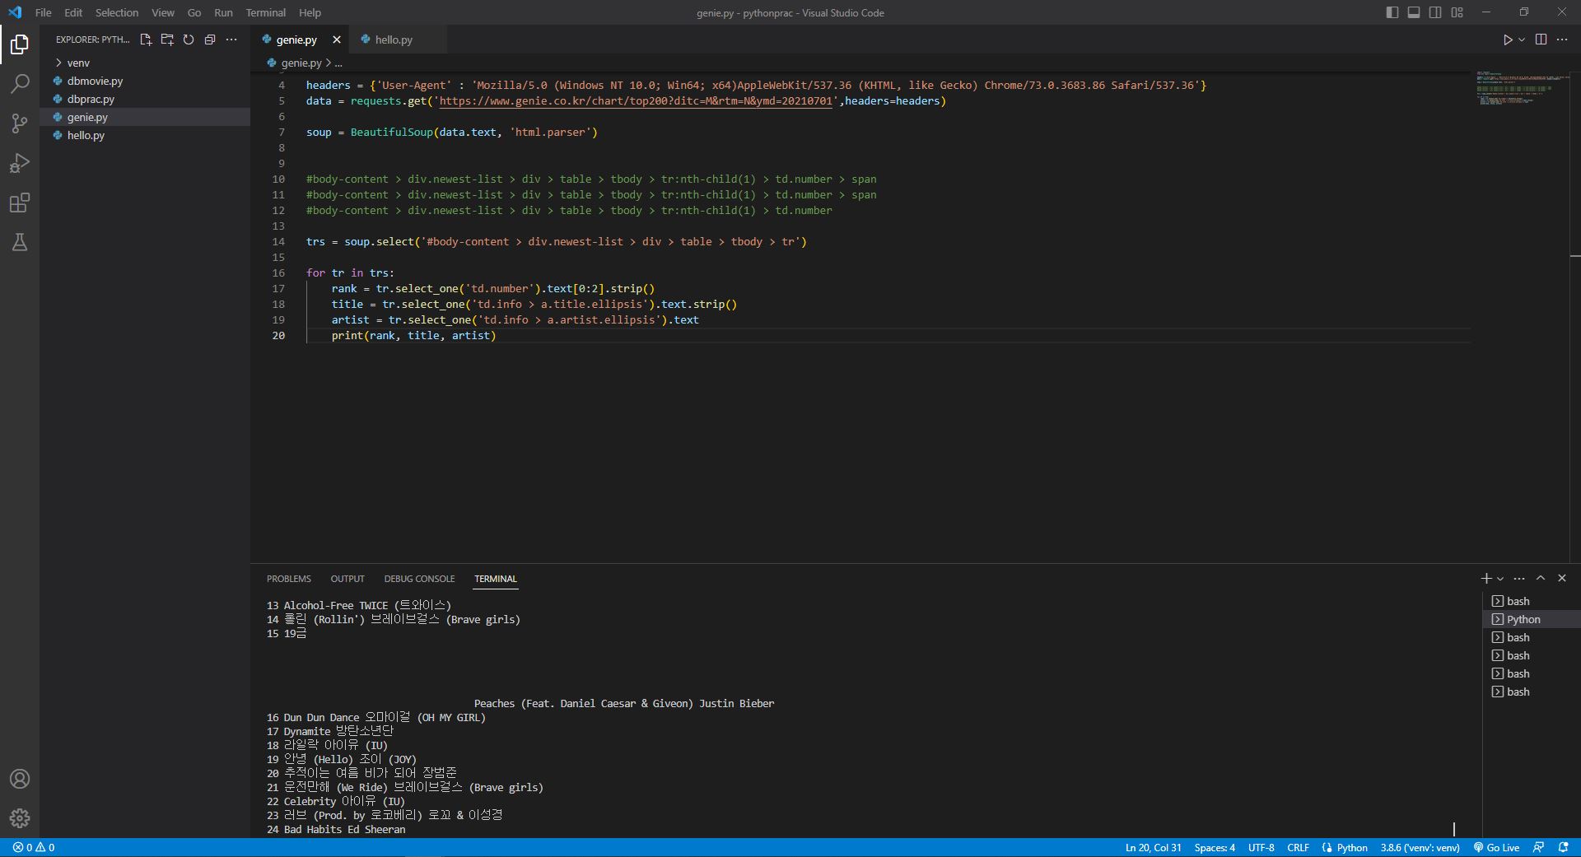1581x857 pixels.
Task: Close the genie.py editor tab
Action: [336, 40]
